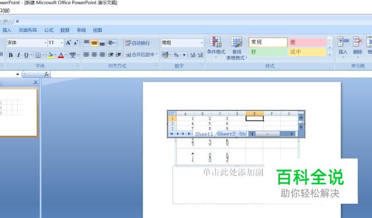372x218 pixels.
Task: Click the embedded sheet scroll down arrow
Action: 301,128
